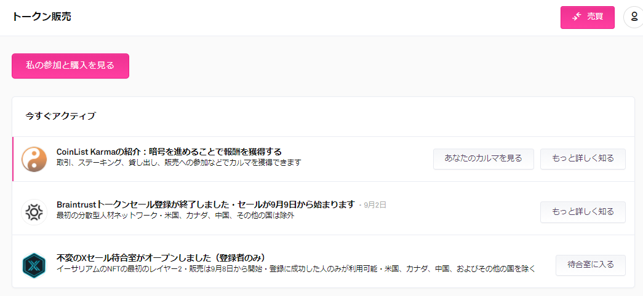
Task: Click the 9月2日 date label
Action: (375, 205)
